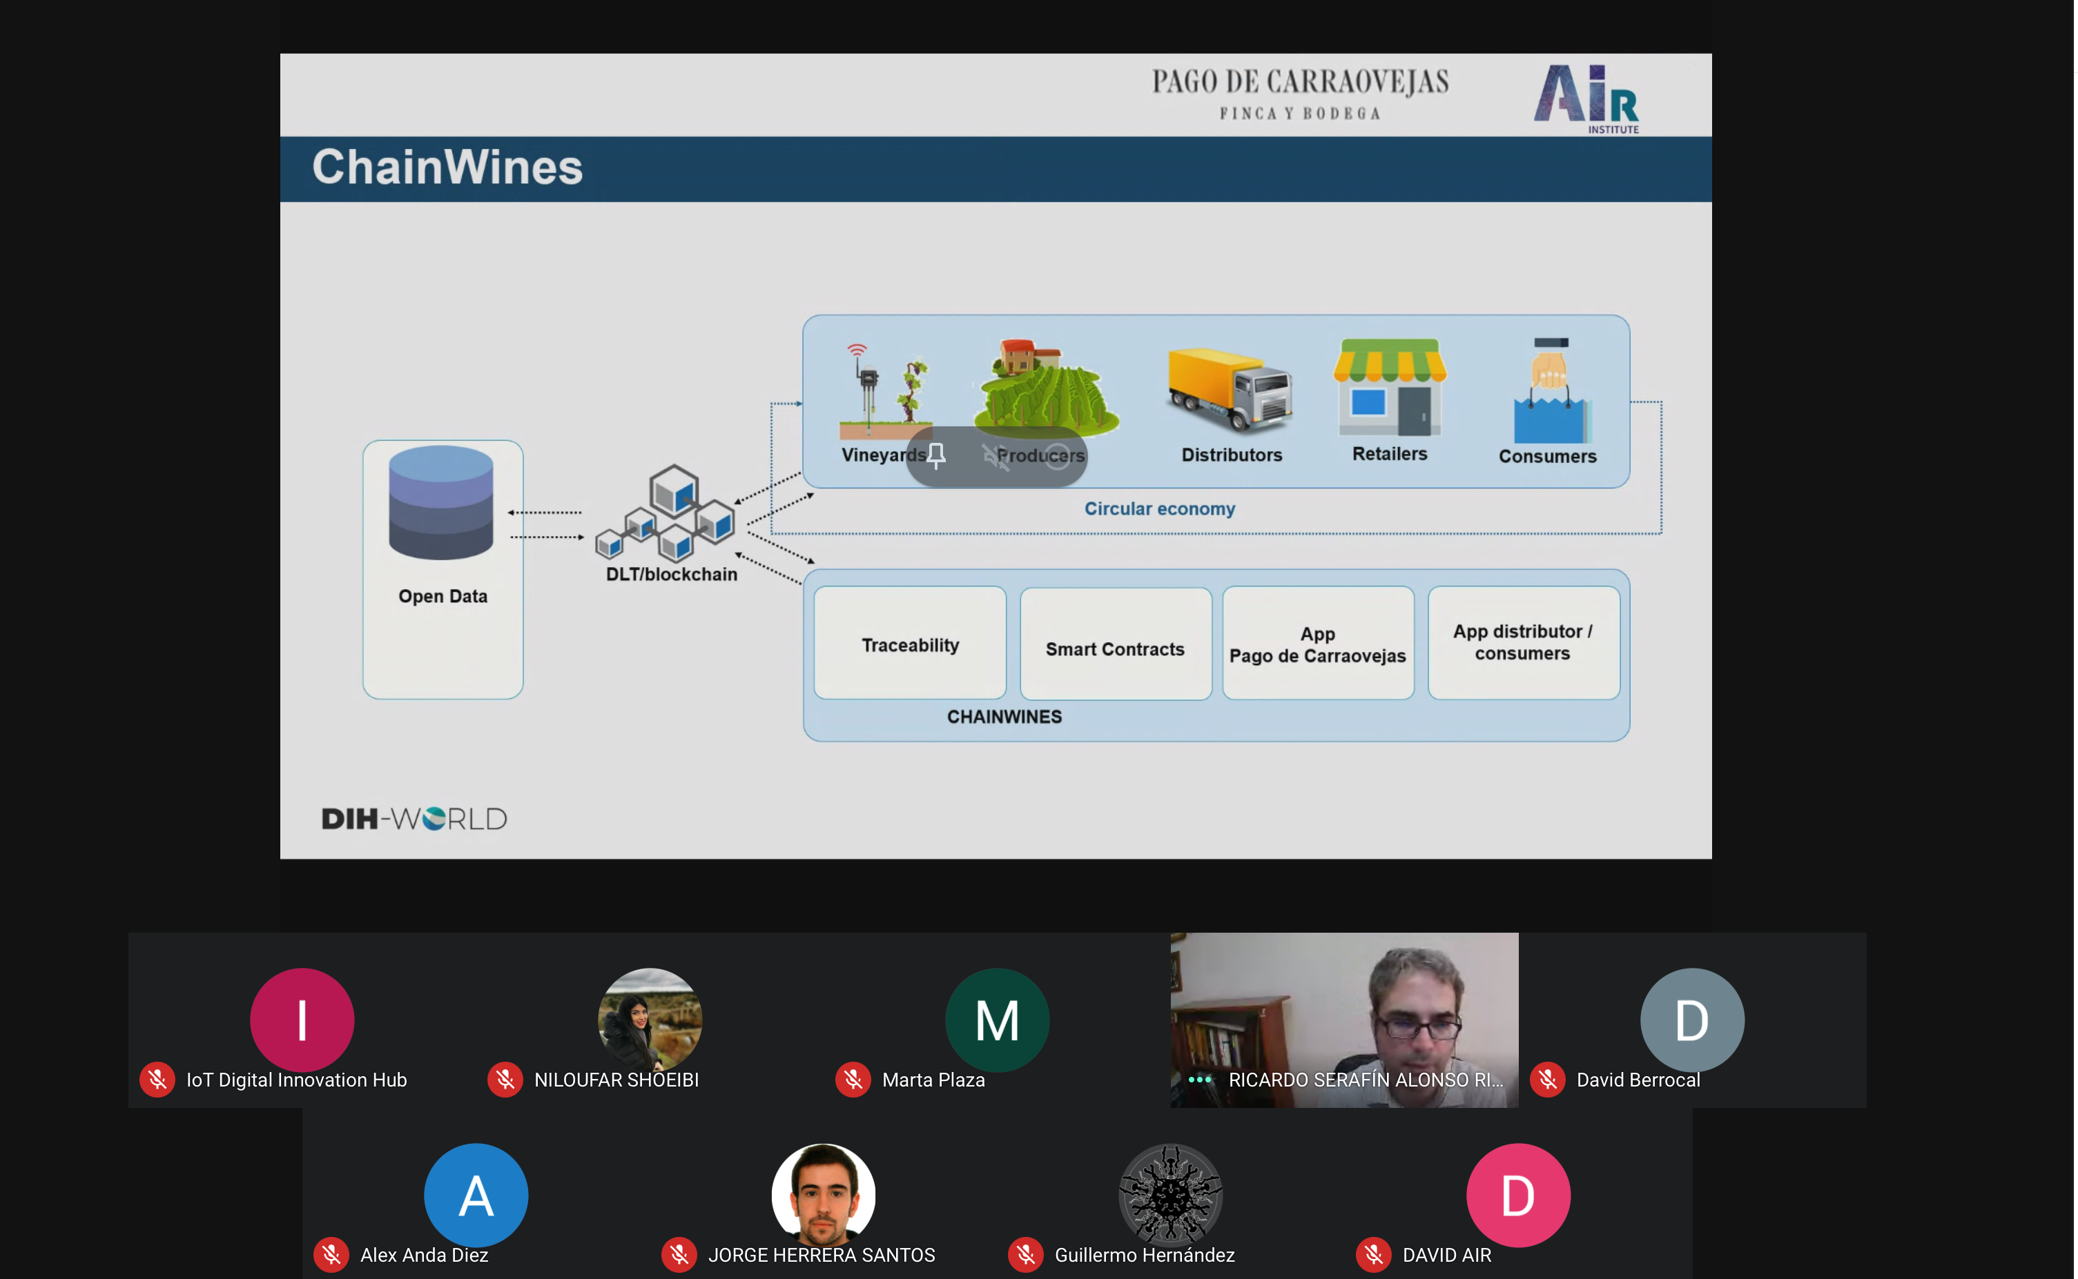
Task: Click IoT Digital Innovation Hub's muted mic icon
Action: coord(157,1080)
